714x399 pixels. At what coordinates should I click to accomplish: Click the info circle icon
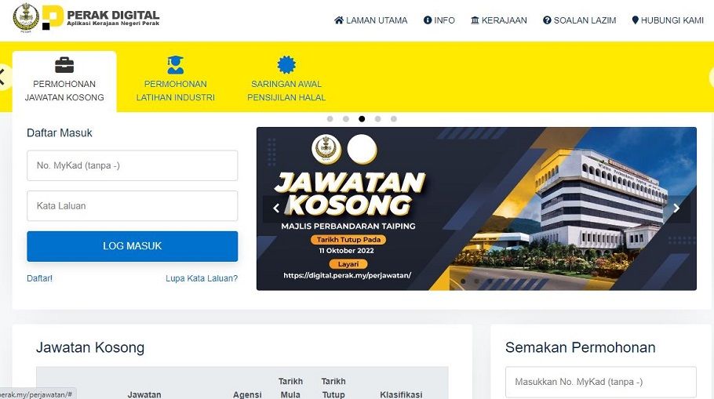point(428,20)
